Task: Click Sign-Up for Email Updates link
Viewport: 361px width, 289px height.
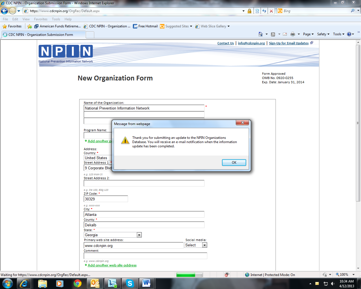Action: 289,43
